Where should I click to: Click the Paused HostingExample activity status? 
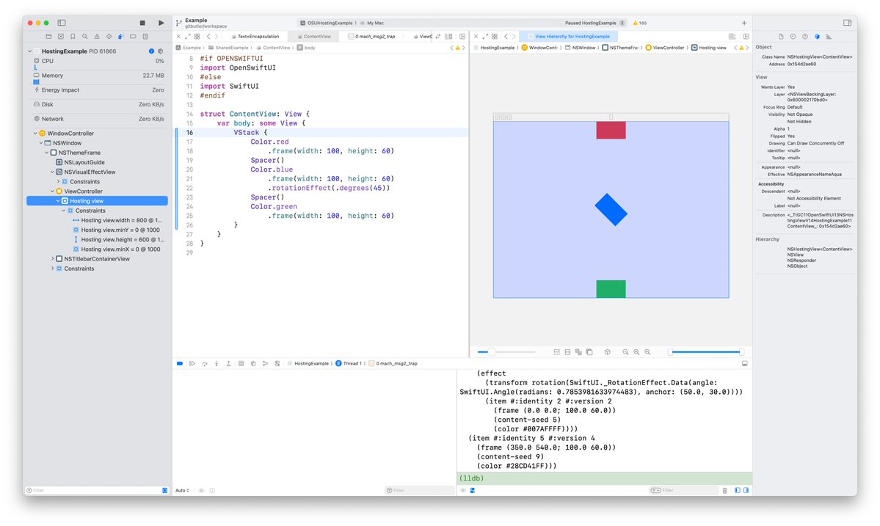[590, 23]
